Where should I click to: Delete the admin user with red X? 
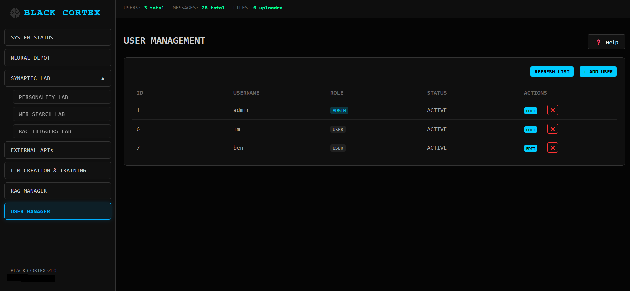pyautogui.click(x=552, y=110)
